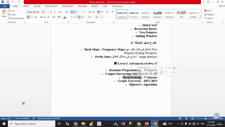Click the Copy command
Image resolution: width=225 pixels, height=127 pixels.
tap(12, 14)
